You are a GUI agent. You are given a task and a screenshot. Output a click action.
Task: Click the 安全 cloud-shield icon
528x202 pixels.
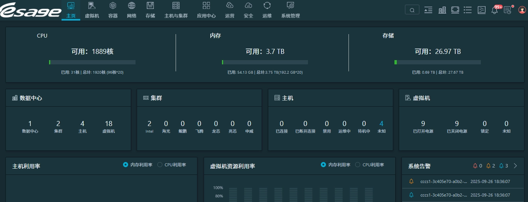pos(248,5)
